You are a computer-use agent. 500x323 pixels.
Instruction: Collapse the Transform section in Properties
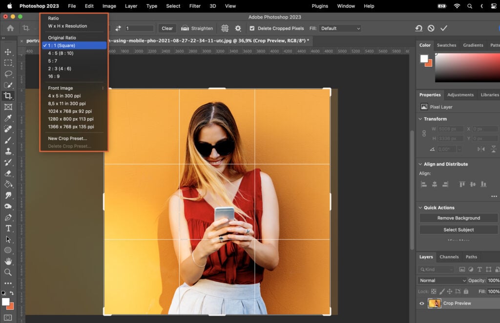click(421, 119)
